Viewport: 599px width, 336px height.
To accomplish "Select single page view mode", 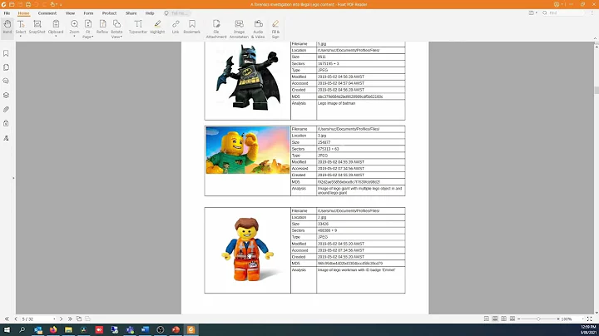I will tap(487, 319).
